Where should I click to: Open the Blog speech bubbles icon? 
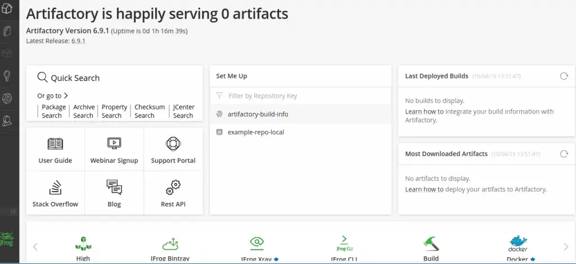click(114, 188)
